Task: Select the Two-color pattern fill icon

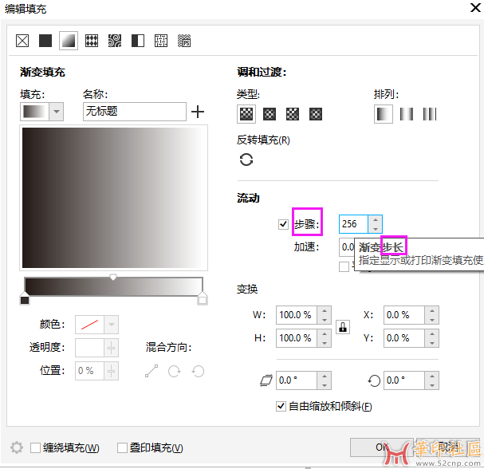Action: point(138,41)
